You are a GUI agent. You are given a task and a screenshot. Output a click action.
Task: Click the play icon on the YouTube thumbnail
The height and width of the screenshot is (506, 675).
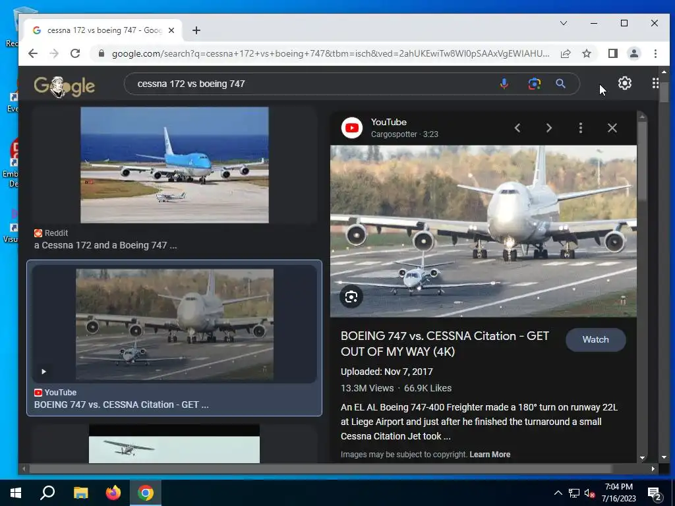point(44,372)
